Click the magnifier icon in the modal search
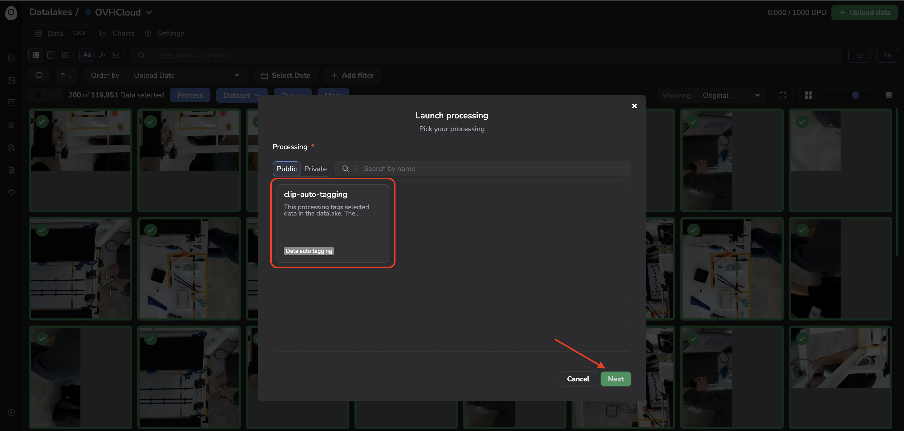This screenshot has height=431, width=904. (x=345, y=169)
